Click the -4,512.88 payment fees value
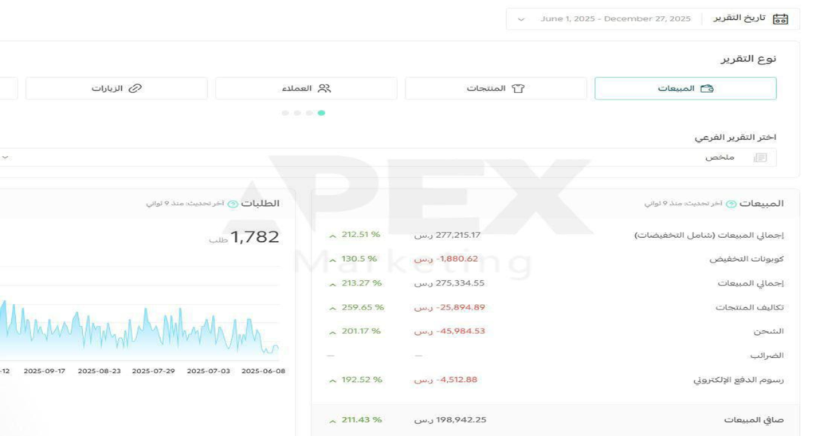This screenshot has width=816, height=436. click(x=446, y=380)
